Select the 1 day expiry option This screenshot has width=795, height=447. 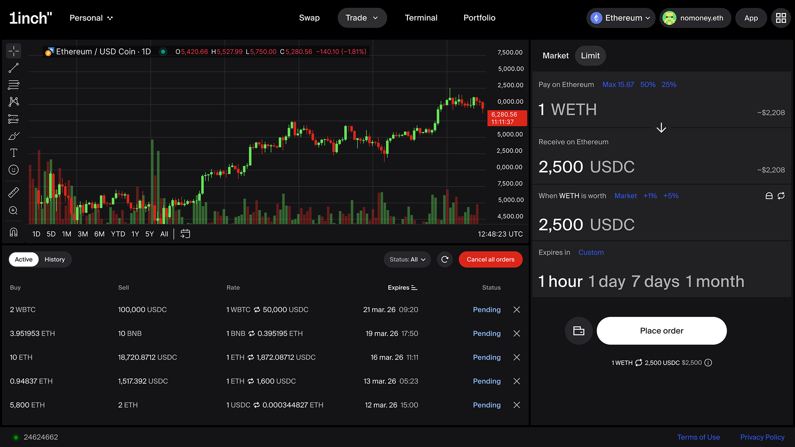point(606,281)
